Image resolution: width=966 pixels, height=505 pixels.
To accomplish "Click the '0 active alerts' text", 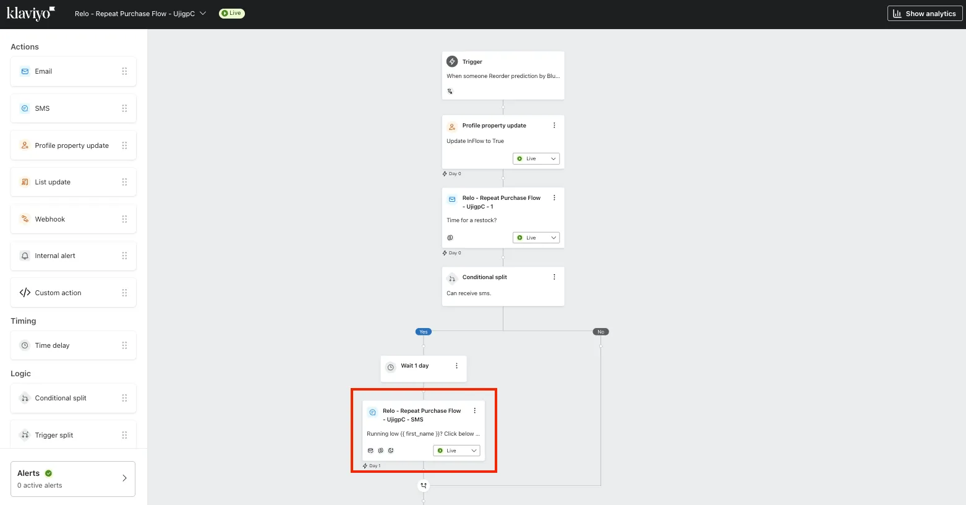I will tap(40, 485).
